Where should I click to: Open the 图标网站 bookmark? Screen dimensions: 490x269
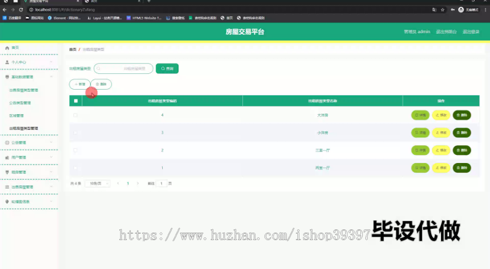pyautogui.click(x=34, y=18)
